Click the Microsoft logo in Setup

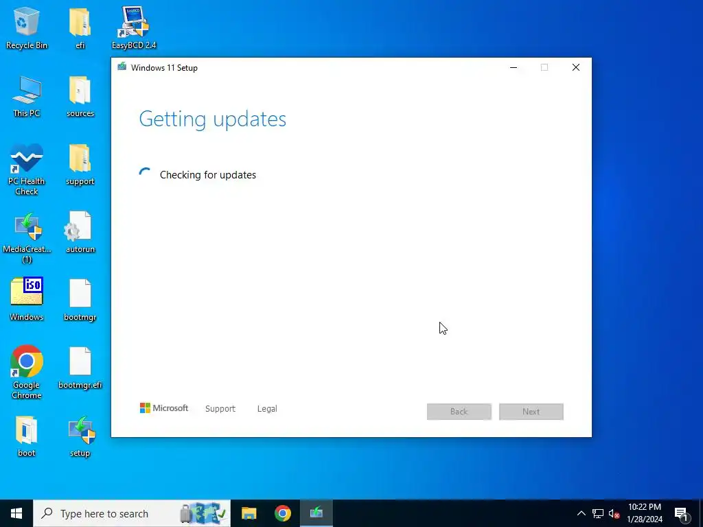pyautogui.click(x=164, y=408)
